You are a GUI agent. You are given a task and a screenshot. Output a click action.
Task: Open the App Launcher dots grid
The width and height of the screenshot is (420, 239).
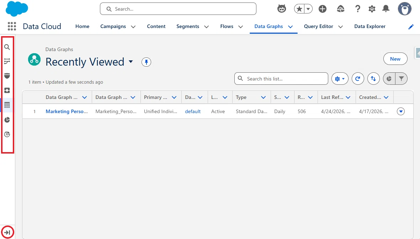(x=12, y=26)
